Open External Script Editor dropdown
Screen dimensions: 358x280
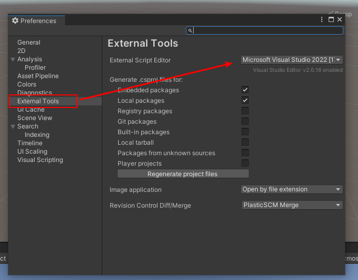pyautogui.click(x=292, y=60)
